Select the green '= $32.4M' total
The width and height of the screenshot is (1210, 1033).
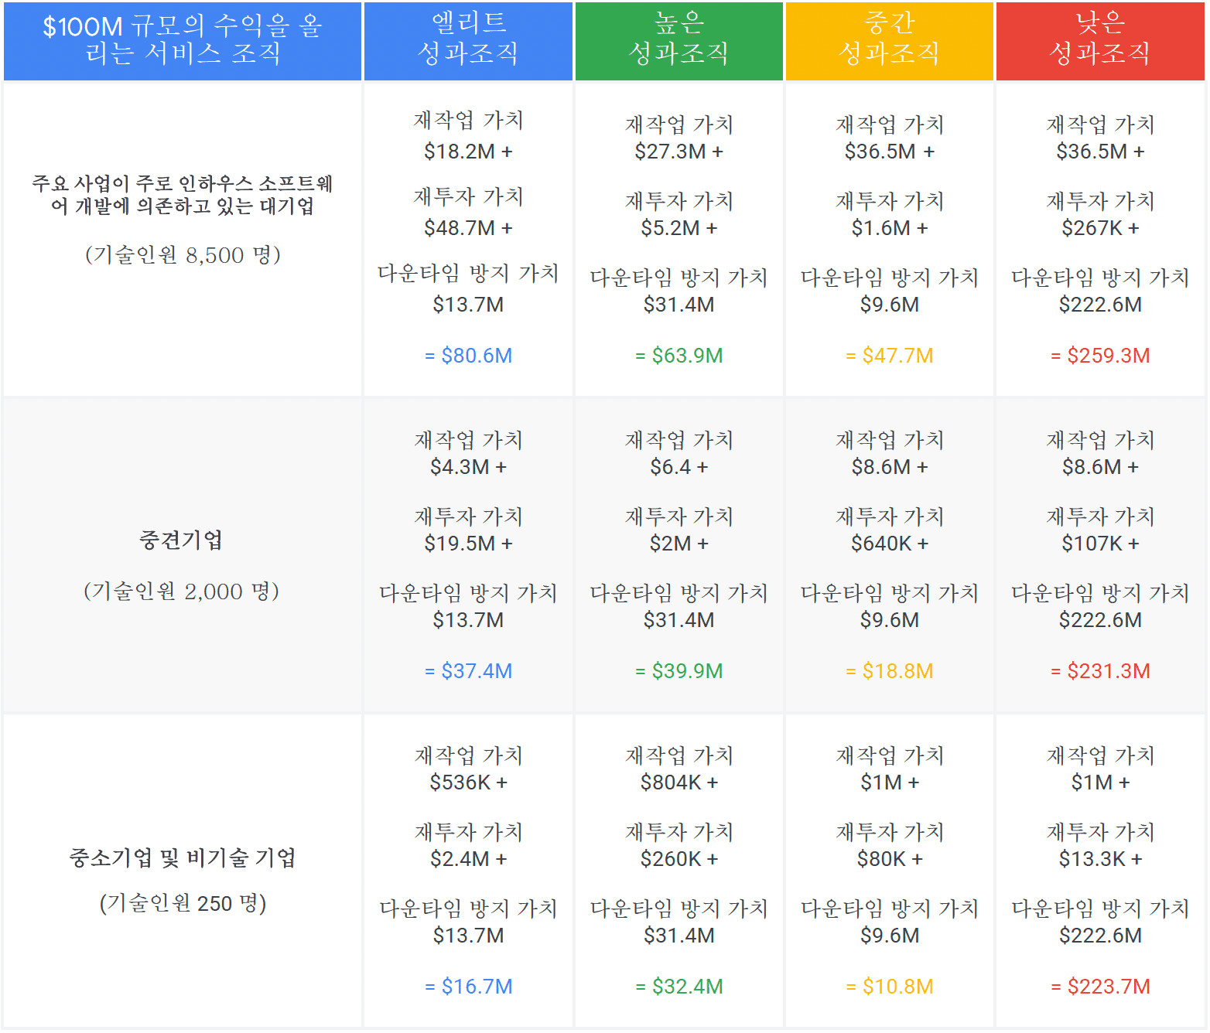click(678, 987)
